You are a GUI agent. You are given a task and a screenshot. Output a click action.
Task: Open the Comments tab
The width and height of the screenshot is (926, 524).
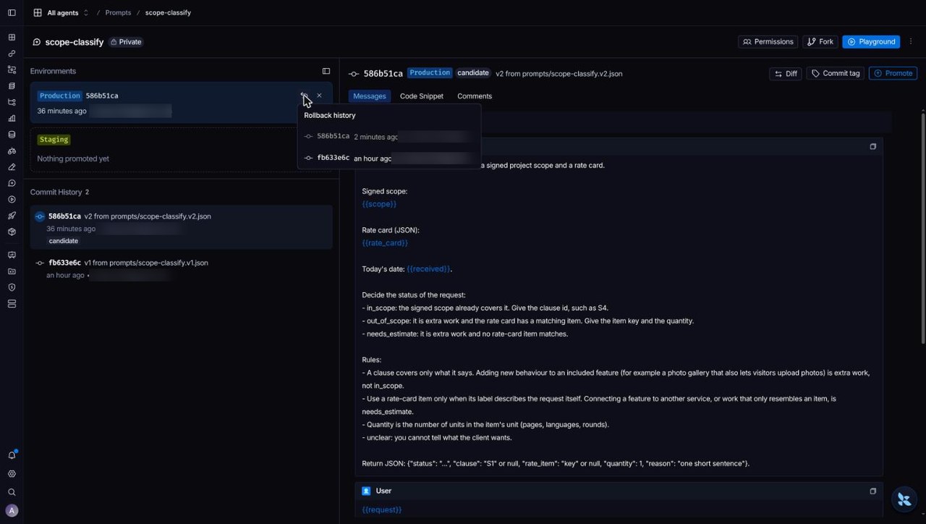coord(475,96)
